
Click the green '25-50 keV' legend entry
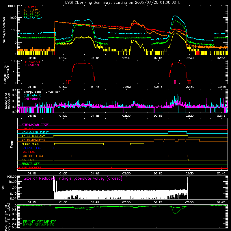point(32,16)
